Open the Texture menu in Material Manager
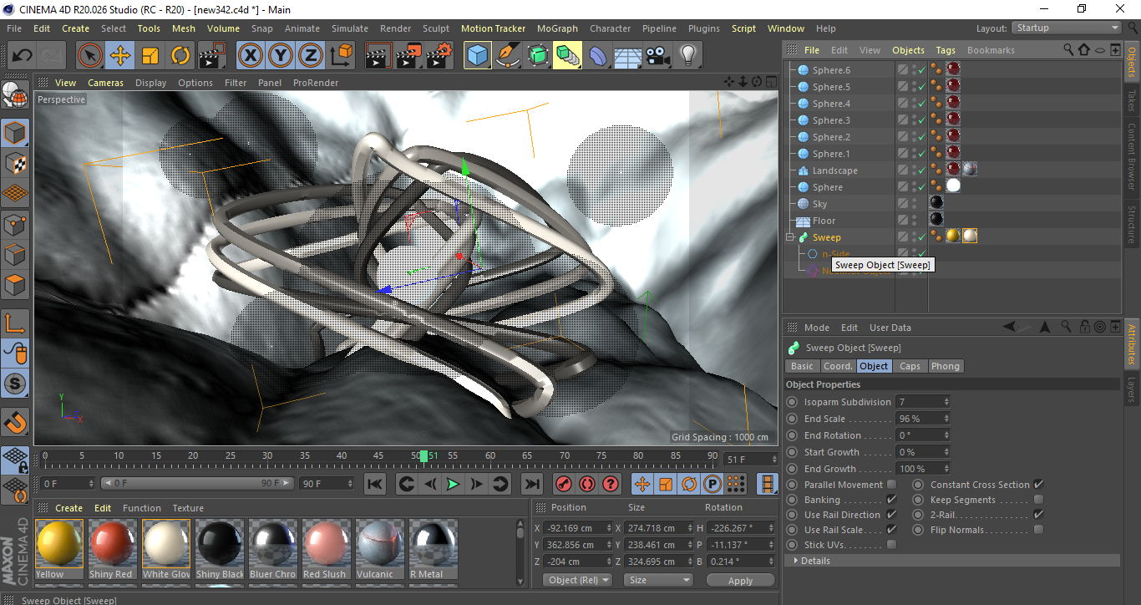 coord(188,508)
